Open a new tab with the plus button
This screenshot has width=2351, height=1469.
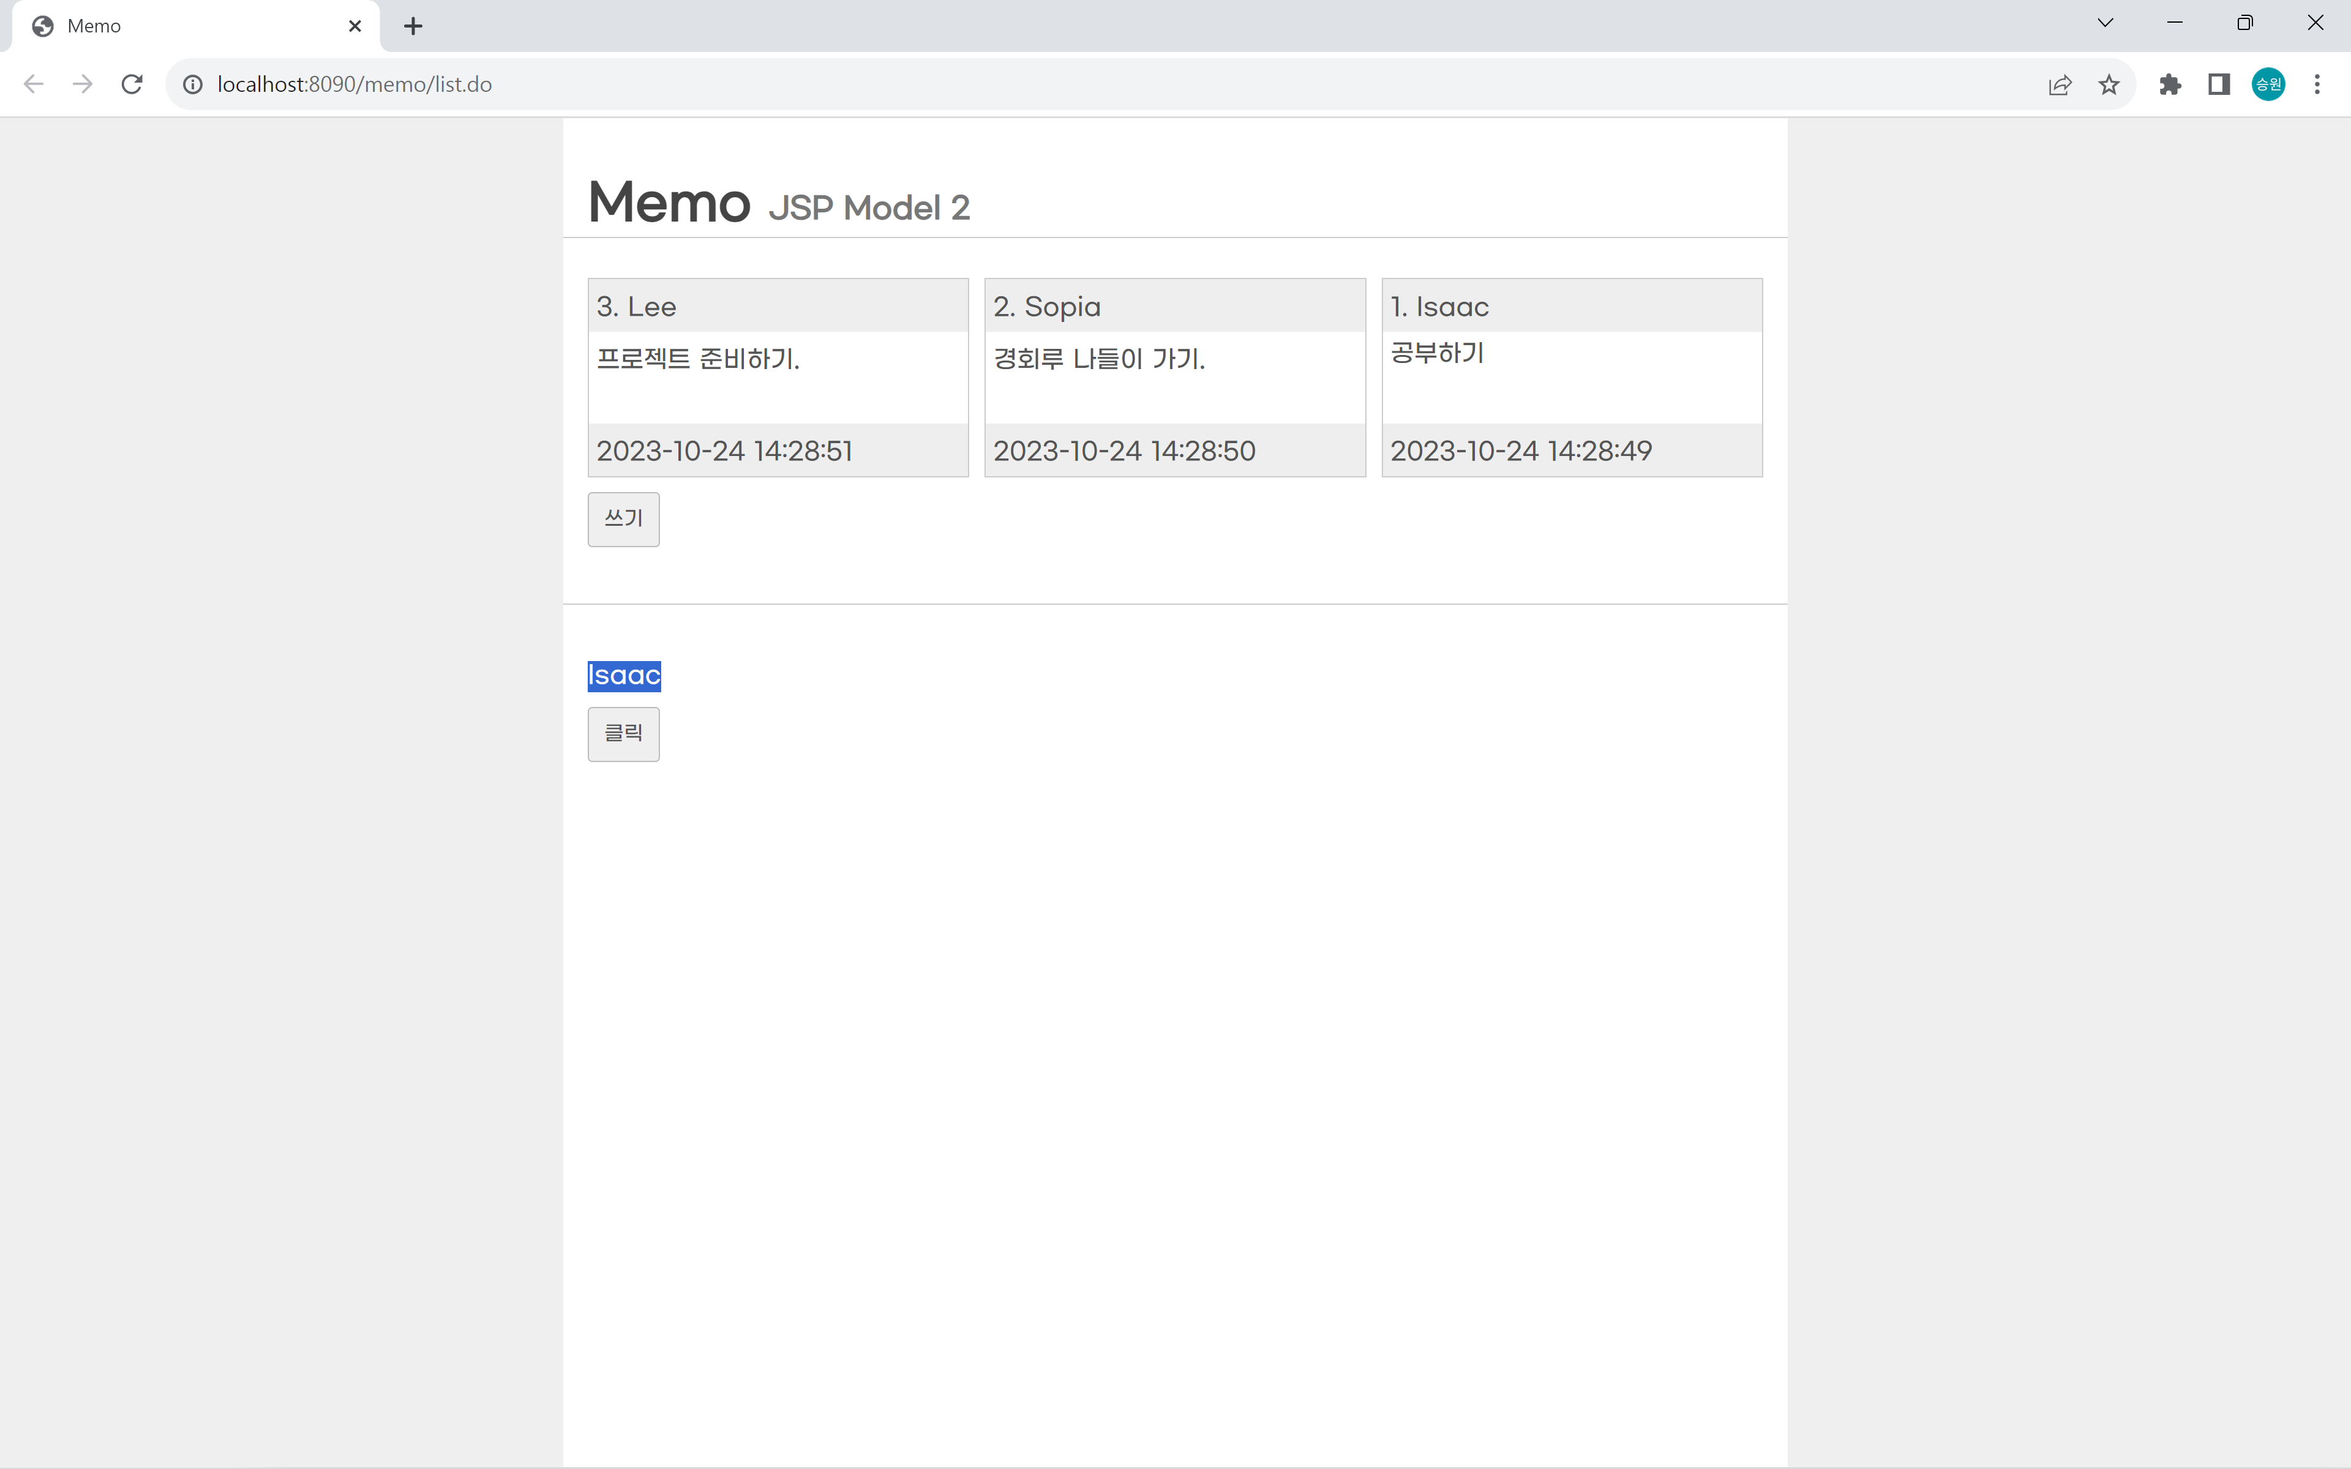tap(413, 26)
